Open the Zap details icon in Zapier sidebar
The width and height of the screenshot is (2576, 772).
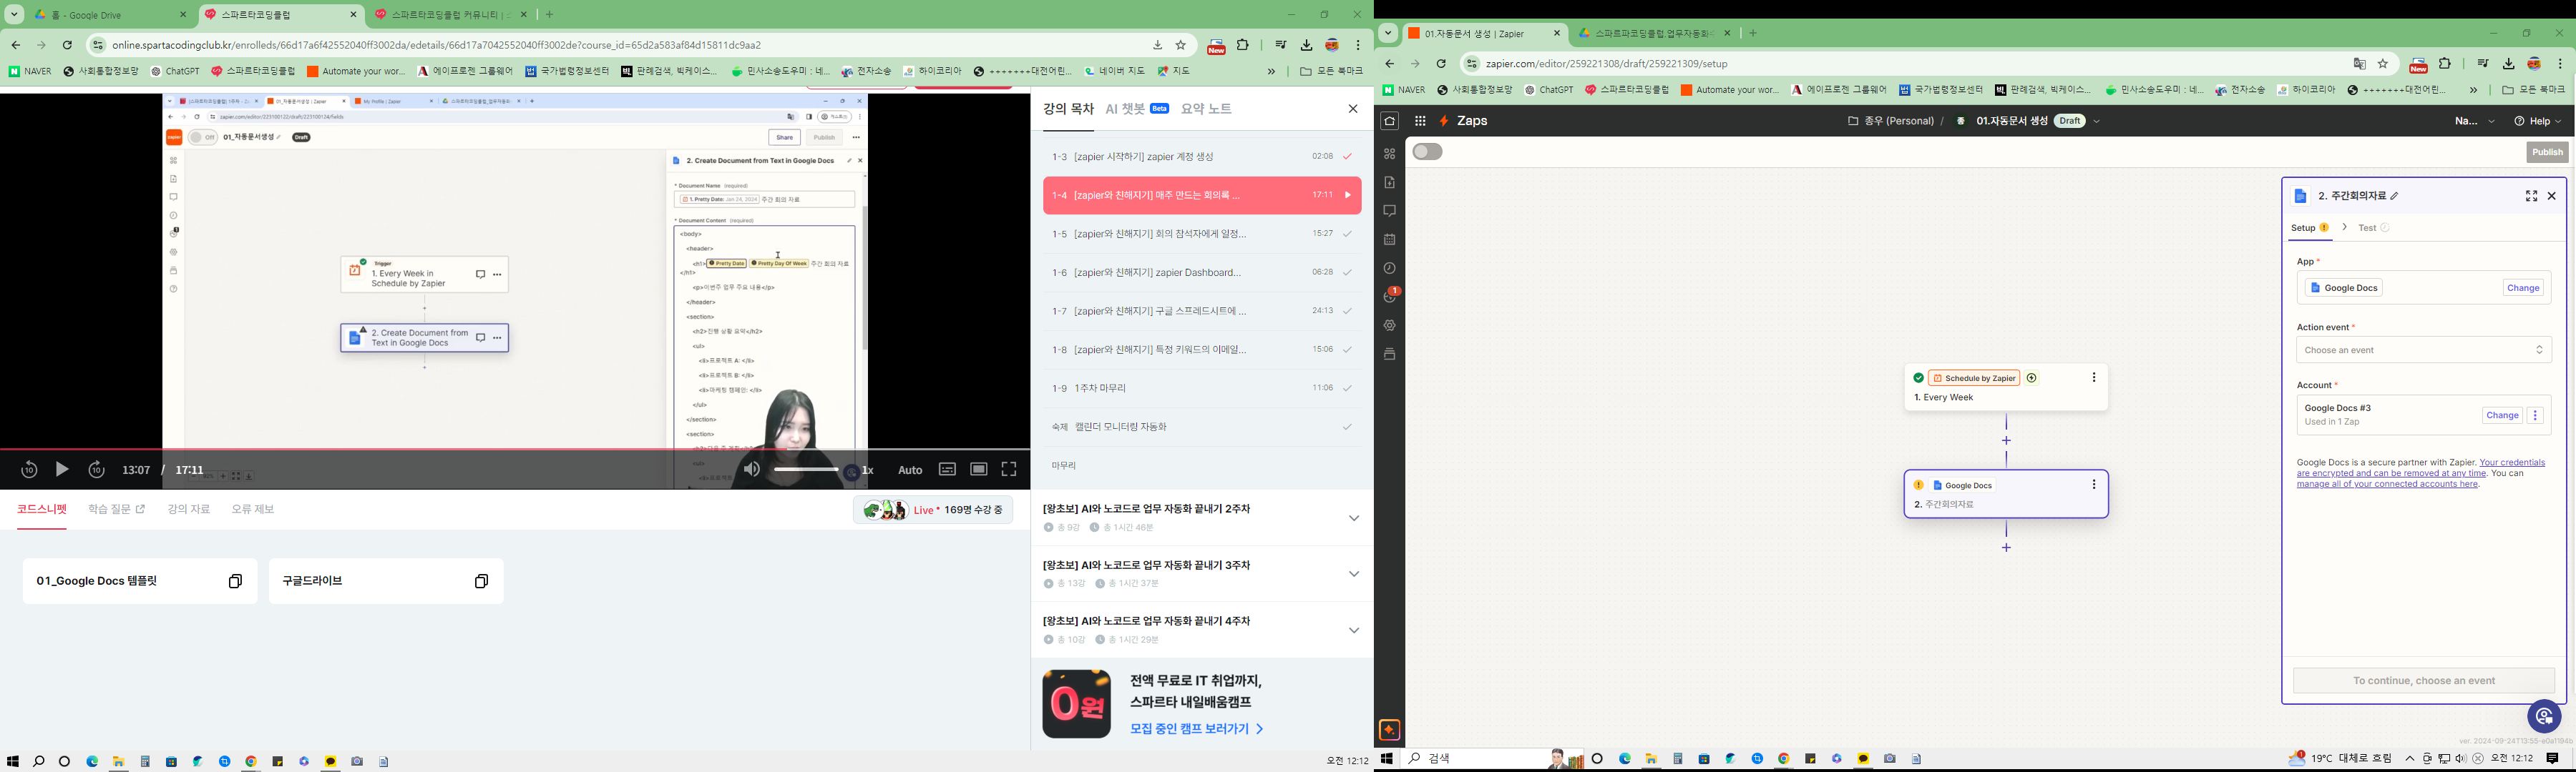click(x=1390, y=183)
